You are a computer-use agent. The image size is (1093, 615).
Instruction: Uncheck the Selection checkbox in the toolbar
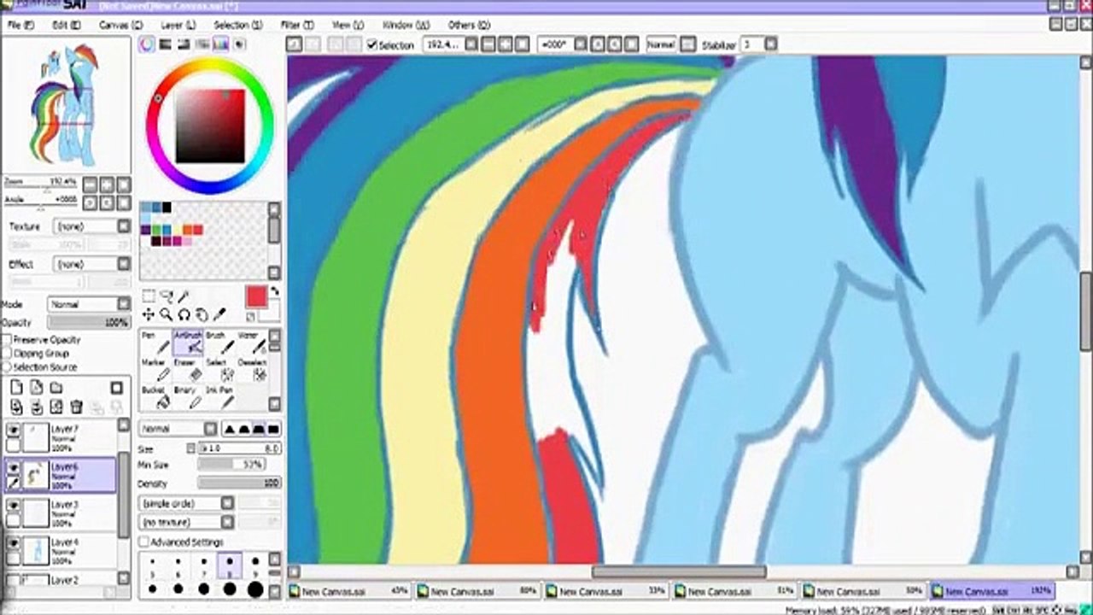(372, 44)
